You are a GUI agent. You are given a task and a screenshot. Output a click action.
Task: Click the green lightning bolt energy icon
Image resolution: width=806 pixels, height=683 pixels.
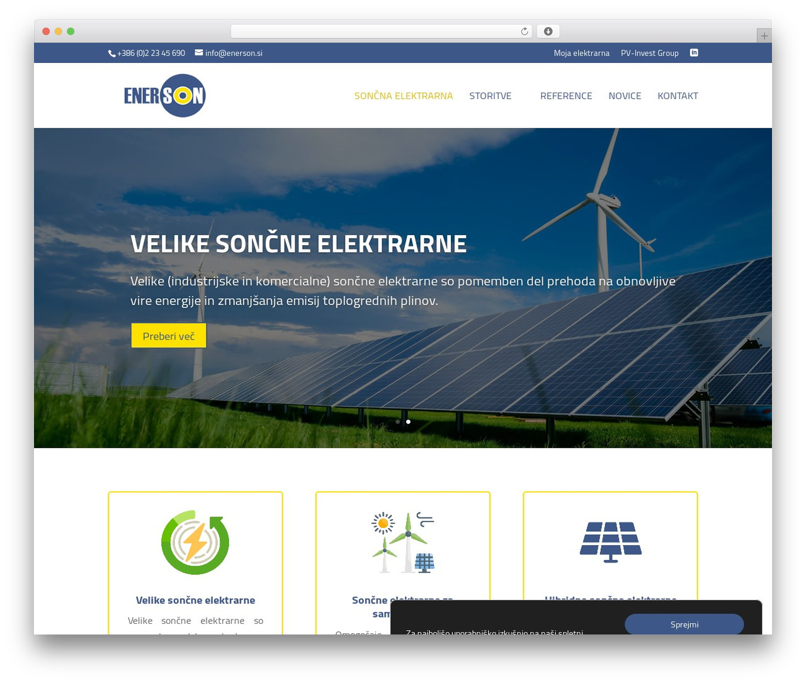195,542
